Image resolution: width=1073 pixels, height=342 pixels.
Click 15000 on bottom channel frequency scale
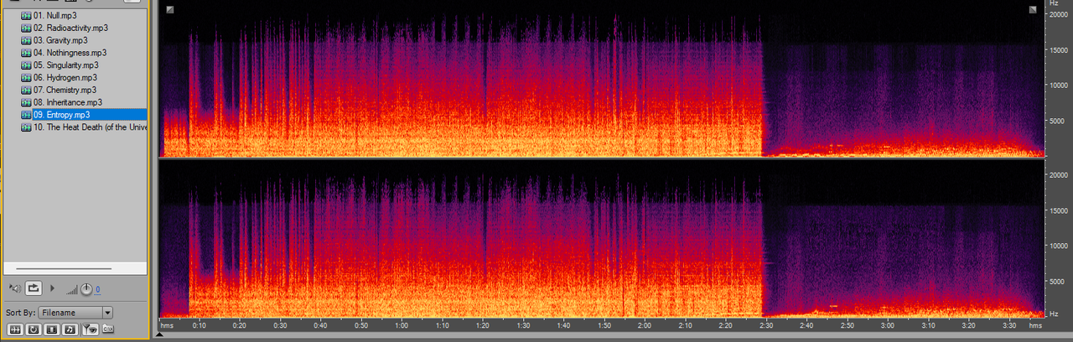click(1057, 210)
